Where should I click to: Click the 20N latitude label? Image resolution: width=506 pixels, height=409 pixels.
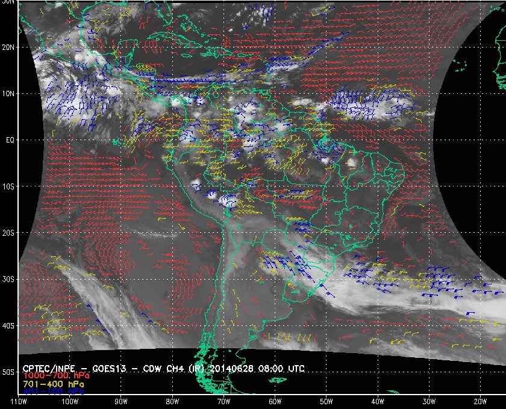pyautogui.click(x=8, y=48)
